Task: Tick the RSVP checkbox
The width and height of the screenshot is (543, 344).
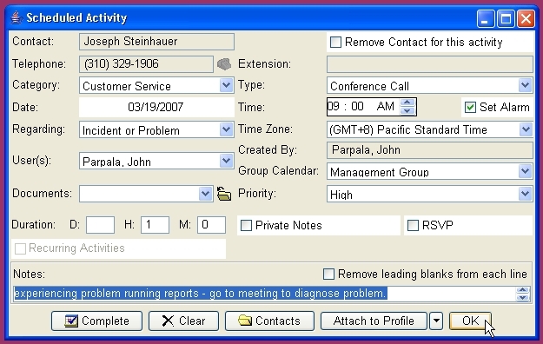Action: click(413, 226)
